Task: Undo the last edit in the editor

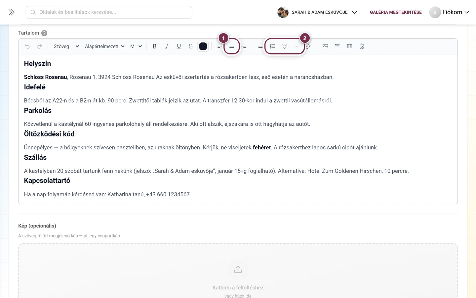Action: pyautogui.click(x=27, y=46)
